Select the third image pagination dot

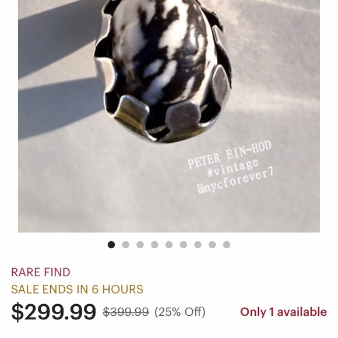[x=140, y=245]
